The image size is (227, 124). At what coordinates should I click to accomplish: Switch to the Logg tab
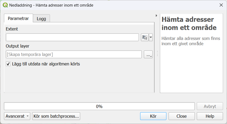click(41, 19)
